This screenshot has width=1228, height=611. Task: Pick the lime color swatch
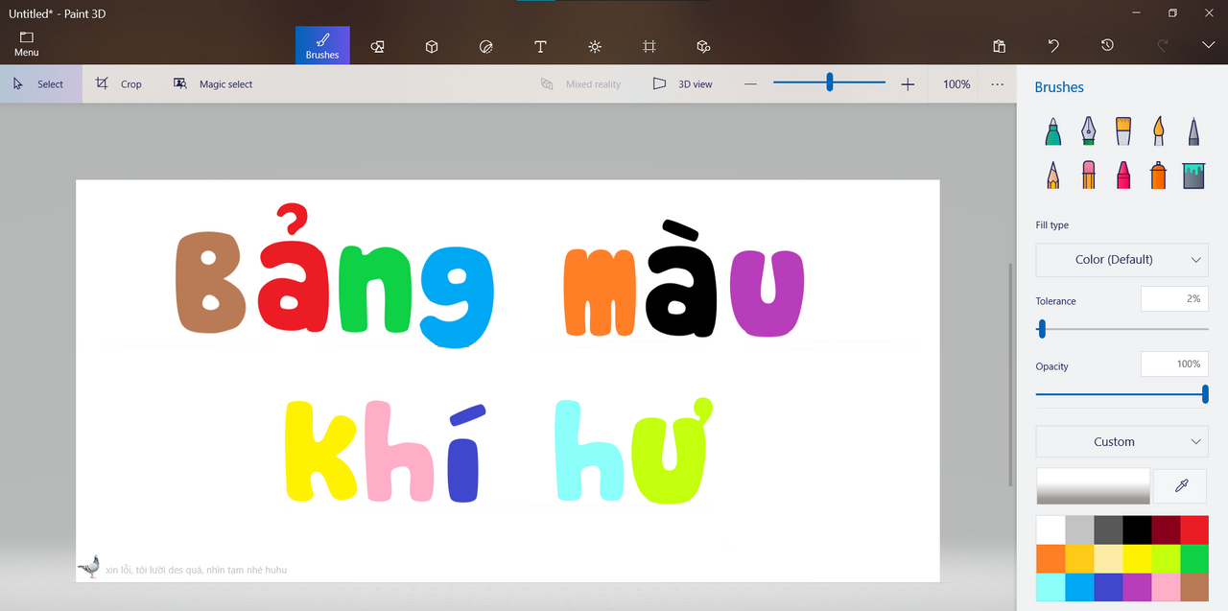point(1166,559)
